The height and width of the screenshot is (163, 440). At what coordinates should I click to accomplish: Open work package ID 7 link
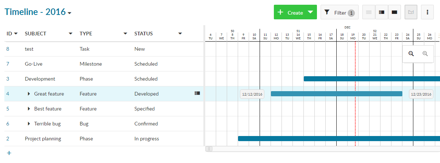pyautogui.click(x=8, y=64)
